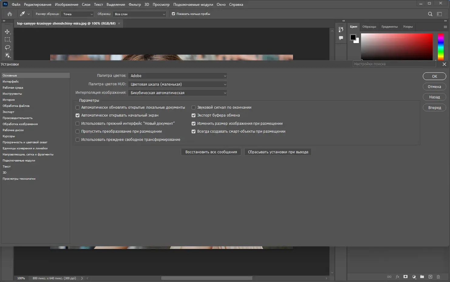
Task: Open the status bar info arrow
Action: (82, 278)
